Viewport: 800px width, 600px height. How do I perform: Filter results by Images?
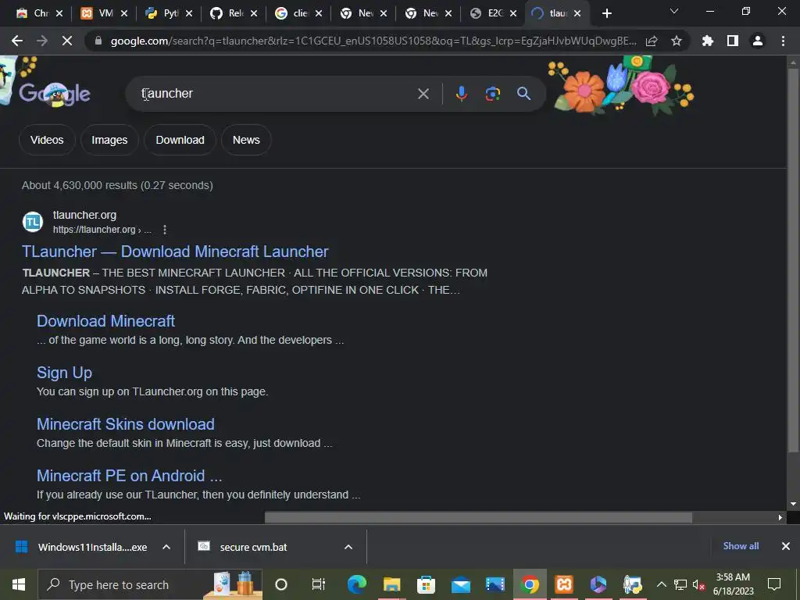[x=109, y=140]
